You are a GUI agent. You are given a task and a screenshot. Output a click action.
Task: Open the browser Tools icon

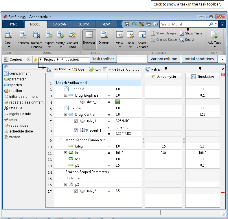130,34
